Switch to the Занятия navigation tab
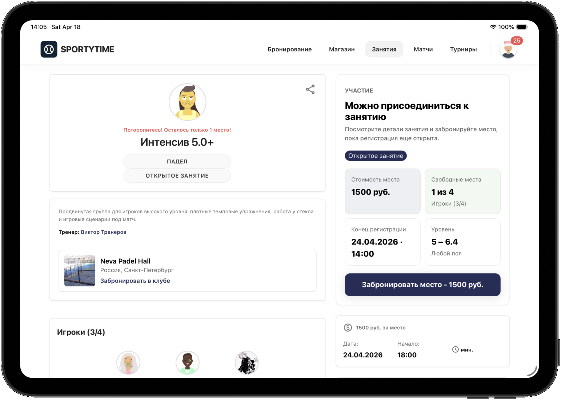561x400 pixels. [x=384, y=49]
